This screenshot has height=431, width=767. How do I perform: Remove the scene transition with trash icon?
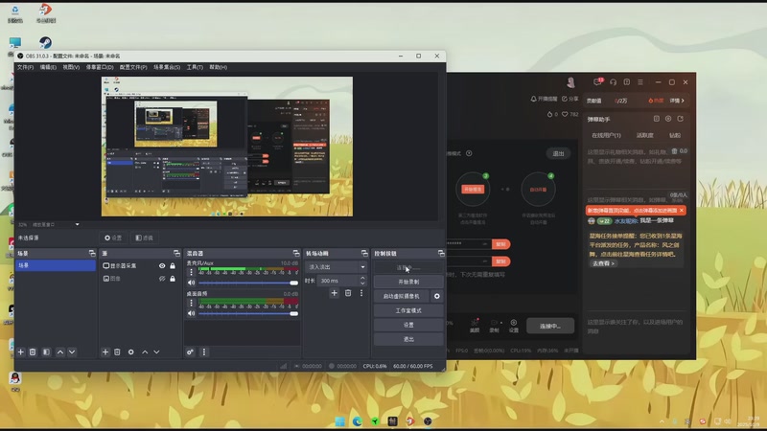(348, 293)
